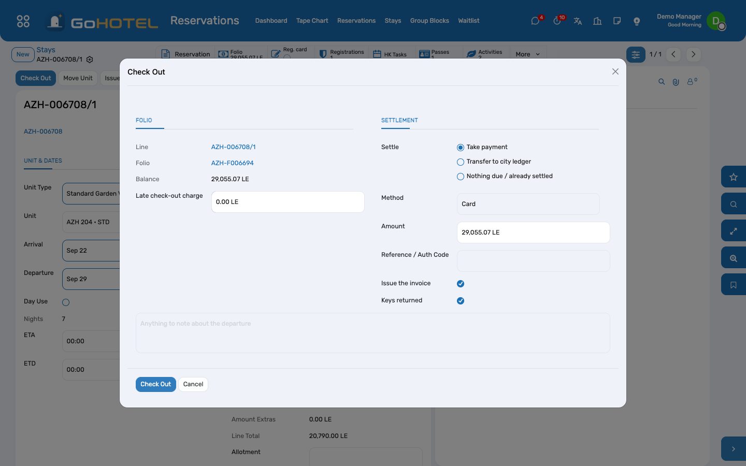Open the AZH-006708/1 line link in dialog
This screenshot has width=746, height=466.
233,147
